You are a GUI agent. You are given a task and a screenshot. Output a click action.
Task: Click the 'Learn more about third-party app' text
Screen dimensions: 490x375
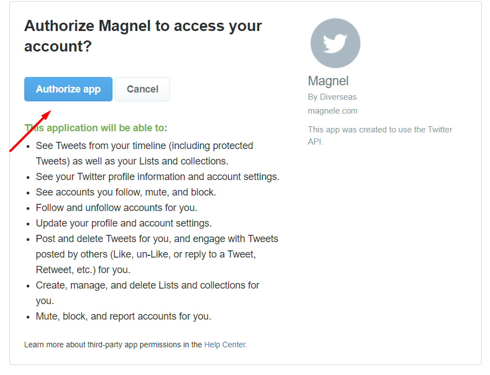coord(113,345)
